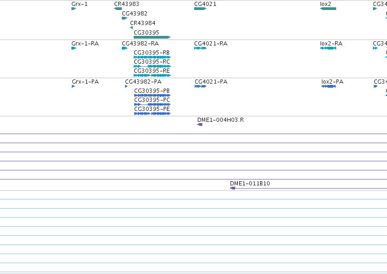
Task: Select the DME1-011B10 feature label
Action: click(250, 184)
